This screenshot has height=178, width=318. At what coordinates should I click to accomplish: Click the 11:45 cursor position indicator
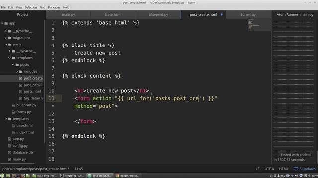coord(79,169)
